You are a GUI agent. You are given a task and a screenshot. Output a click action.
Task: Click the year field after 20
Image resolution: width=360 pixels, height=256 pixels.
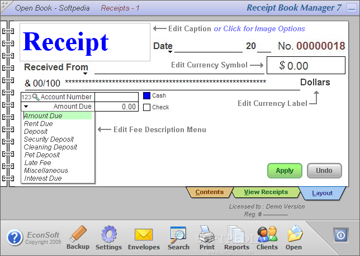click(264, 47)
